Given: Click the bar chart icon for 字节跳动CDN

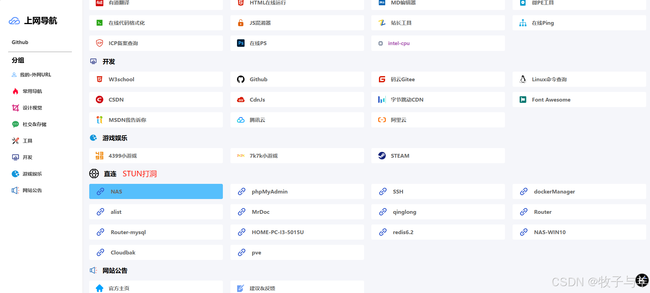Looking at the screenshot, I should coord(382,100).
